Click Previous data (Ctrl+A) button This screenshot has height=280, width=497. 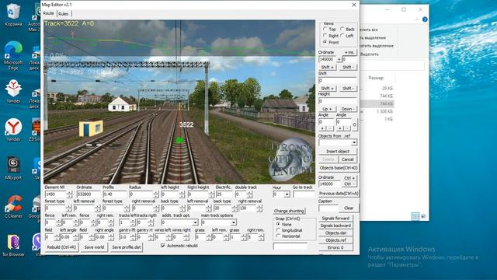[339, 194]
